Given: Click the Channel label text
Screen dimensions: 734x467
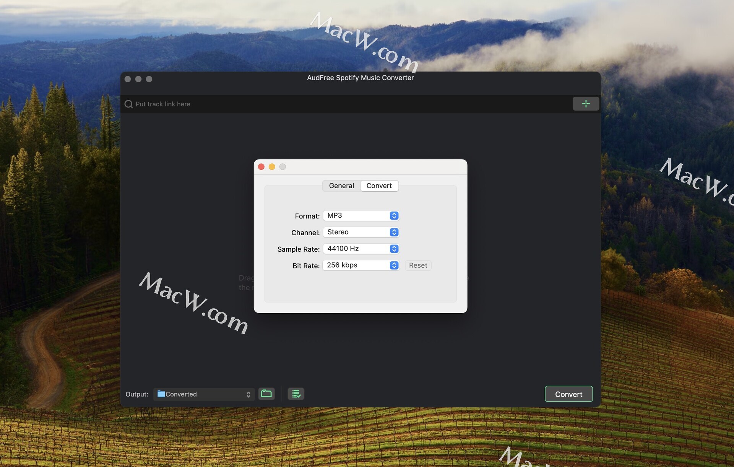Looking at the screenshot, I should pyautogui.click(x=305, y=233).
